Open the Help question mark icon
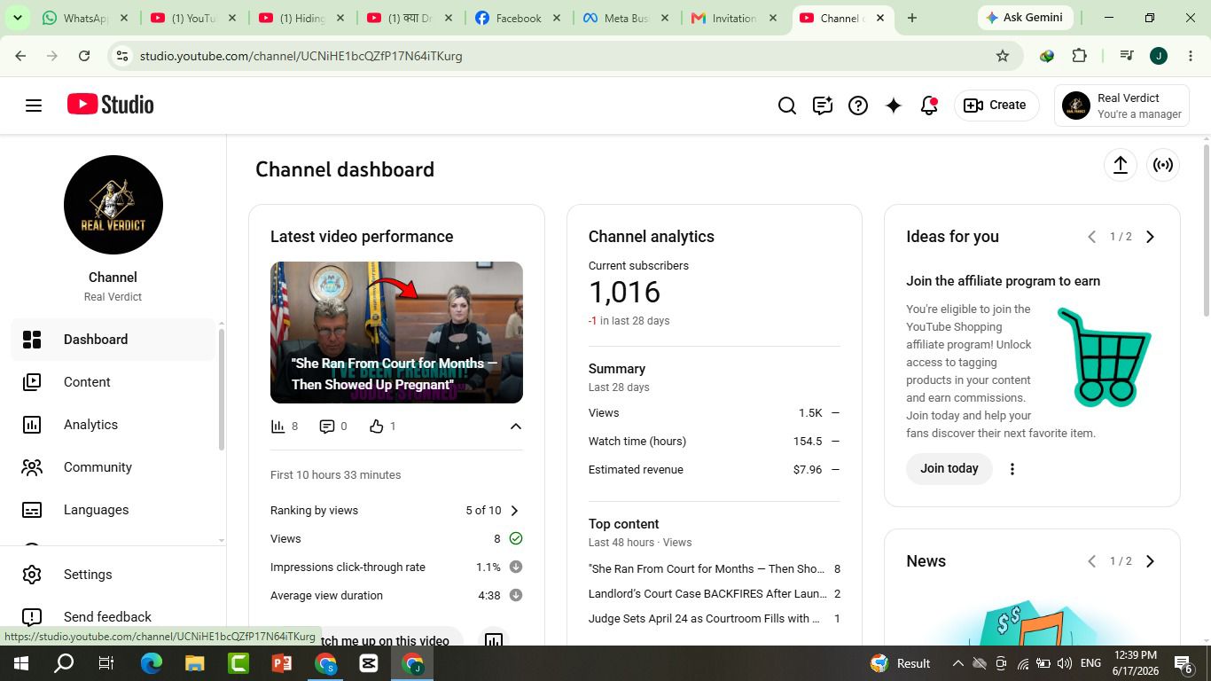The width and height of the screenshot is (1211, 681). [858, 106]
